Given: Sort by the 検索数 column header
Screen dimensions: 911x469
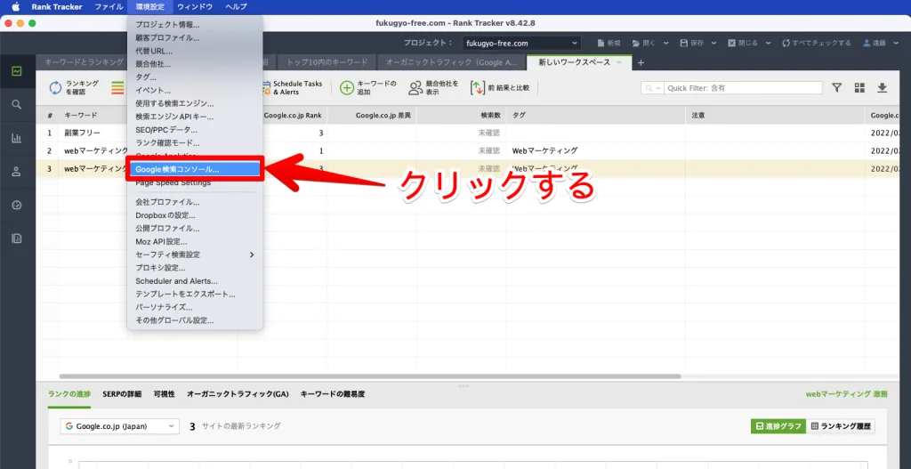Looking at the screenshot, I should click(x=462, y=115).
